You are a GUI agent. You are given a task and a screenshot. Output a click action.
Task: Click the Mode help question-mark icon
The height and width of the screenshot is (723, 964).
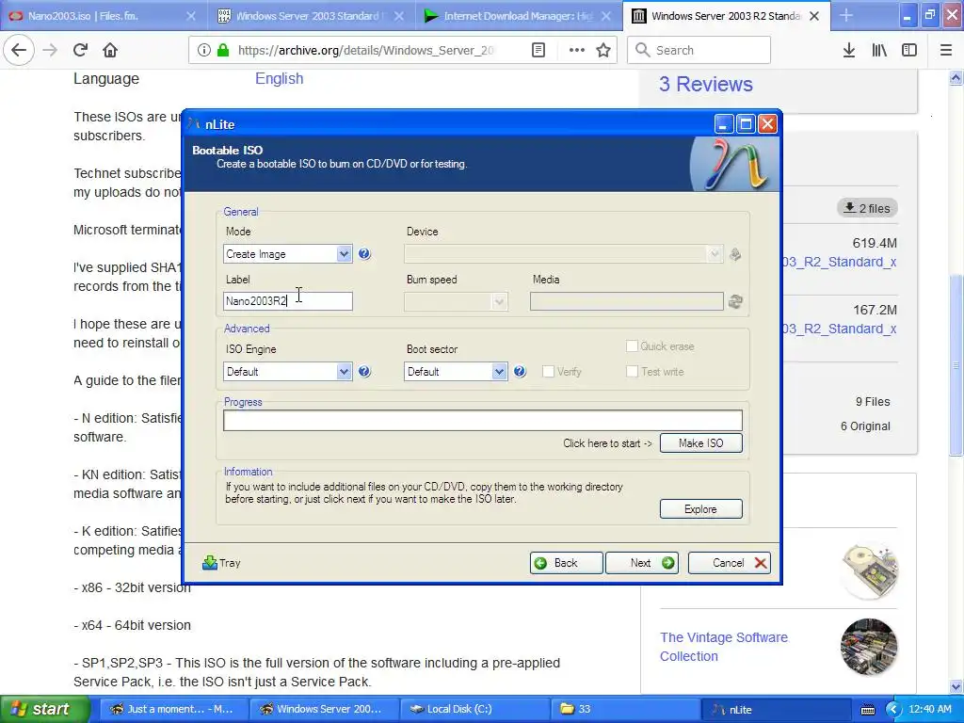(364, 254)
